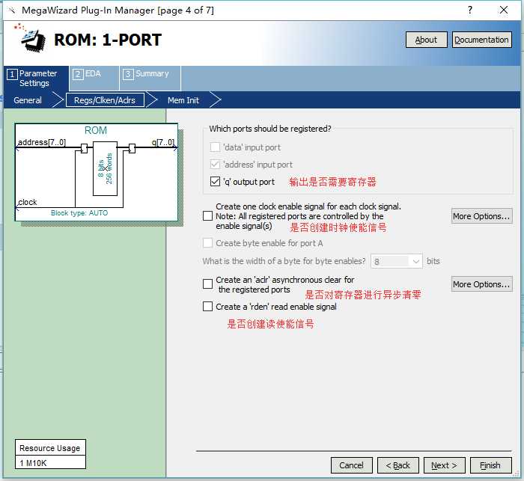This screenshot has width=524, height=481.
Task: Switch to Parameter Settings tab
Action: (36, 78)
